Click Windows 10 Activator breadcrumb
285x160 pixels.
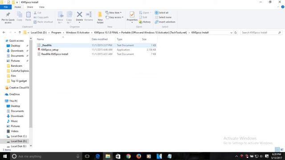tap(77, 32)
